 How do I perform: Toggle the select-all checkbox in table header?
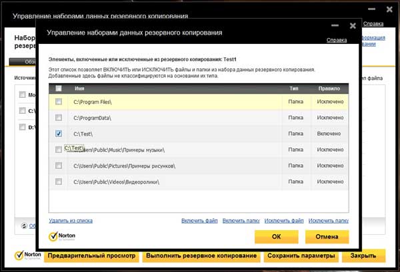[59, 88]
